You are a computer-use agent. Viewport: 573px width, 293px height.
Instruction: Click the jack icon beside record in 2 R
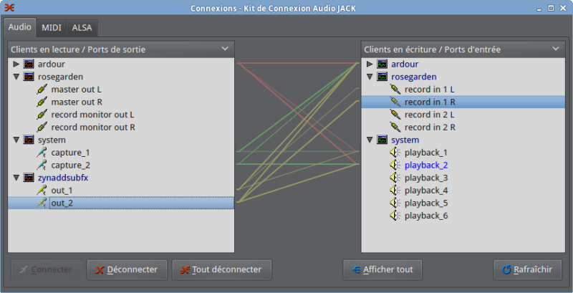point(395,127)
